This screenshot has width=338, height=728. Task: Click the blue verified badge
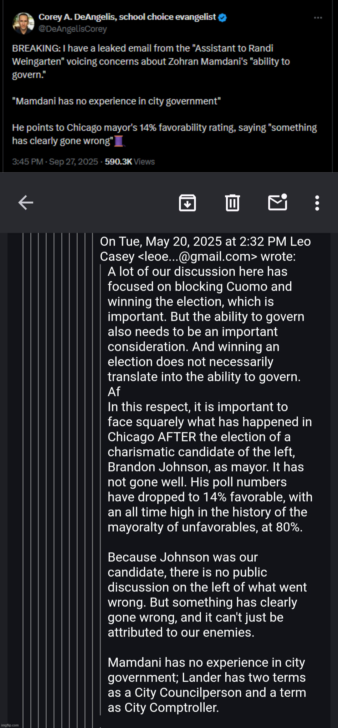223,18
